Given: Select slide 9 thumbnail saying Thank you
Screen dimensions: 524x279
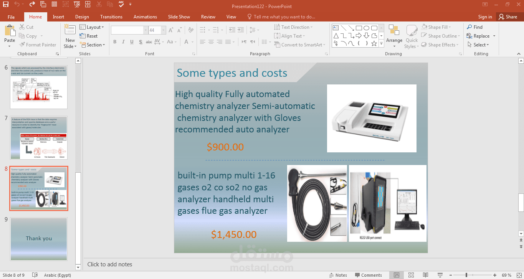Looking at the screenshot, I should [x=38, y=238].
